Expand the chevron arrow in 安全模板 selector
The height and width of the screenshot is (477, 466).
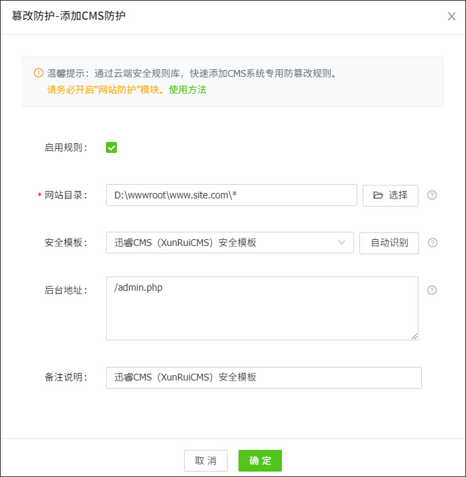point(342,243)
